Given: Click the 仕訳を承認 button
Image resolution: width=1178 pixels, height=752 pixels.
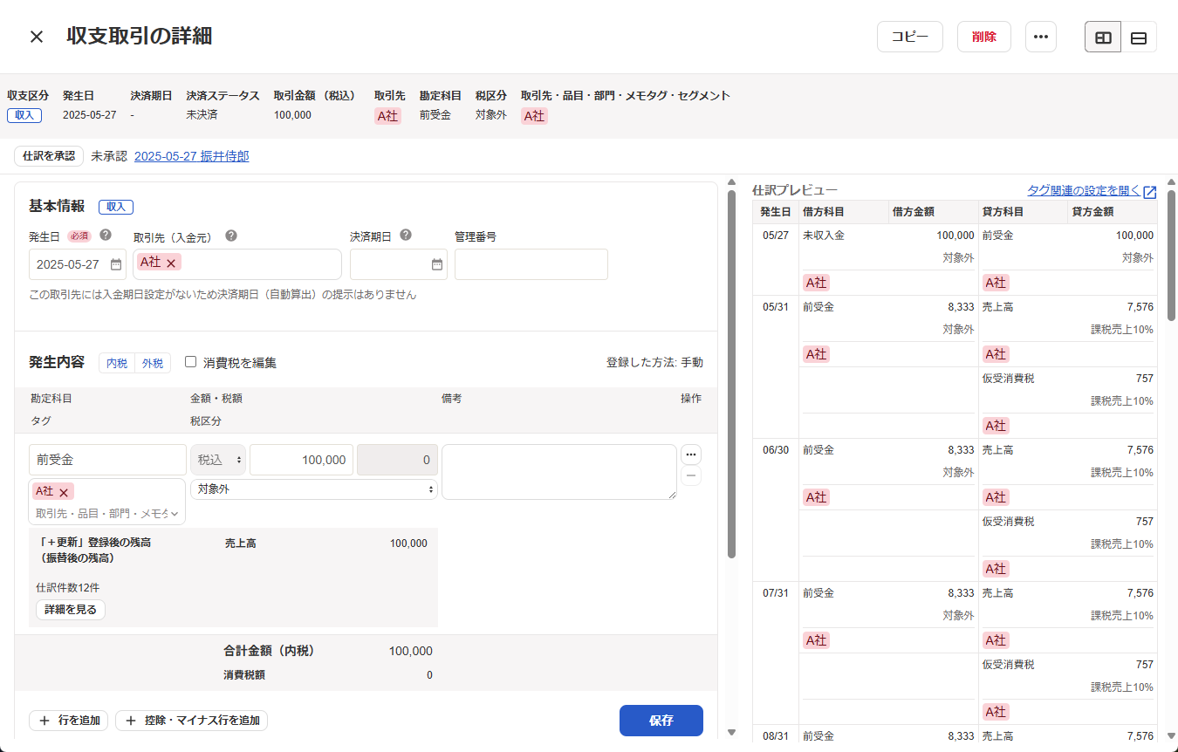Looking at the screenshot, I should 49,156.
